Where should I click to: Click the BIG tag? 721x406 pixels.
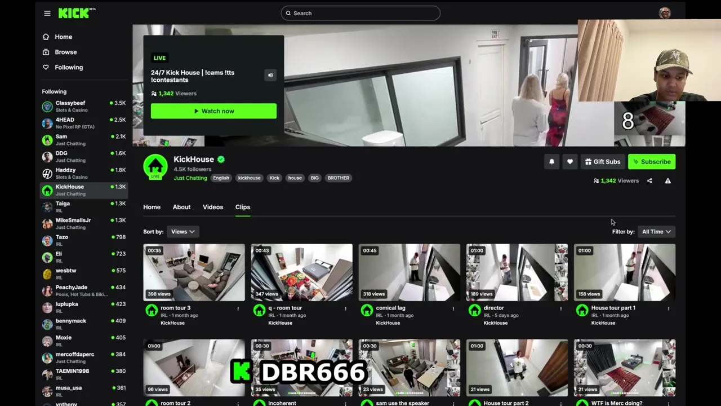click(x=315, y=178)
